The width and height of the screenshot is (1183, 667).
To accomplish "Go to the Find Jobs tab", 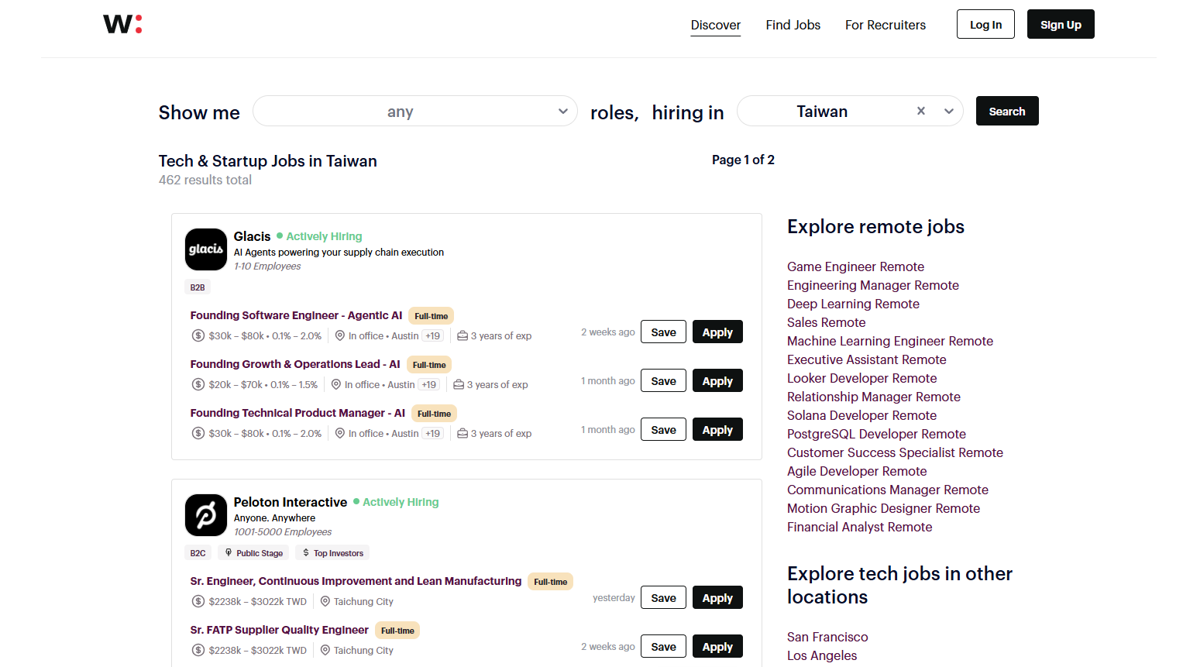I will [793, 25].
